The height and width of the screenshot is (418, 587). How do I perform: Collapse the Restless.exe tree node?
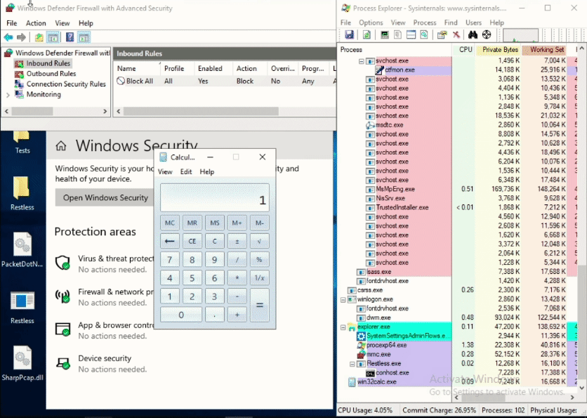pos(352,364)
